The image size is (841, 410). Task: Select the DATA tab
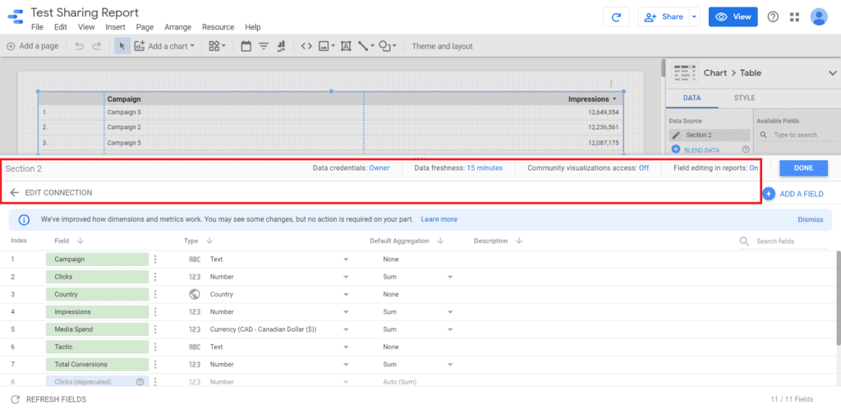pyautogui.click(x=692, y=99)
